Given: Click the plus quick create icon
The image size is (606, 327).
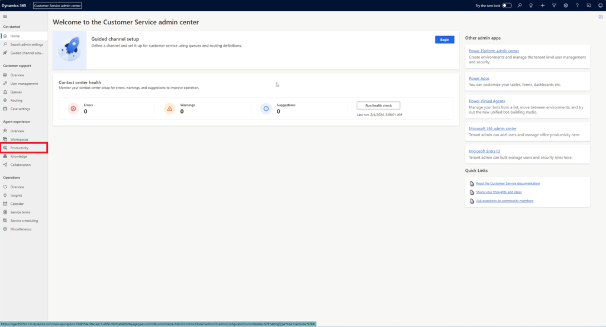Looking at the screenshot, I should tap(543, 5).
